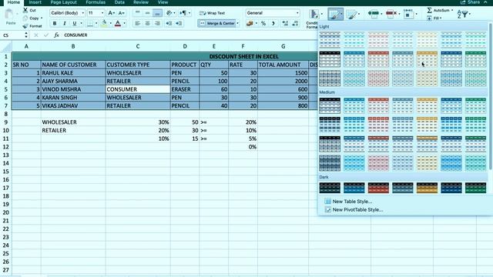This screenshot has width=493, height=277.
Task: Select the Format painter brush
Action: click(25, 26)
